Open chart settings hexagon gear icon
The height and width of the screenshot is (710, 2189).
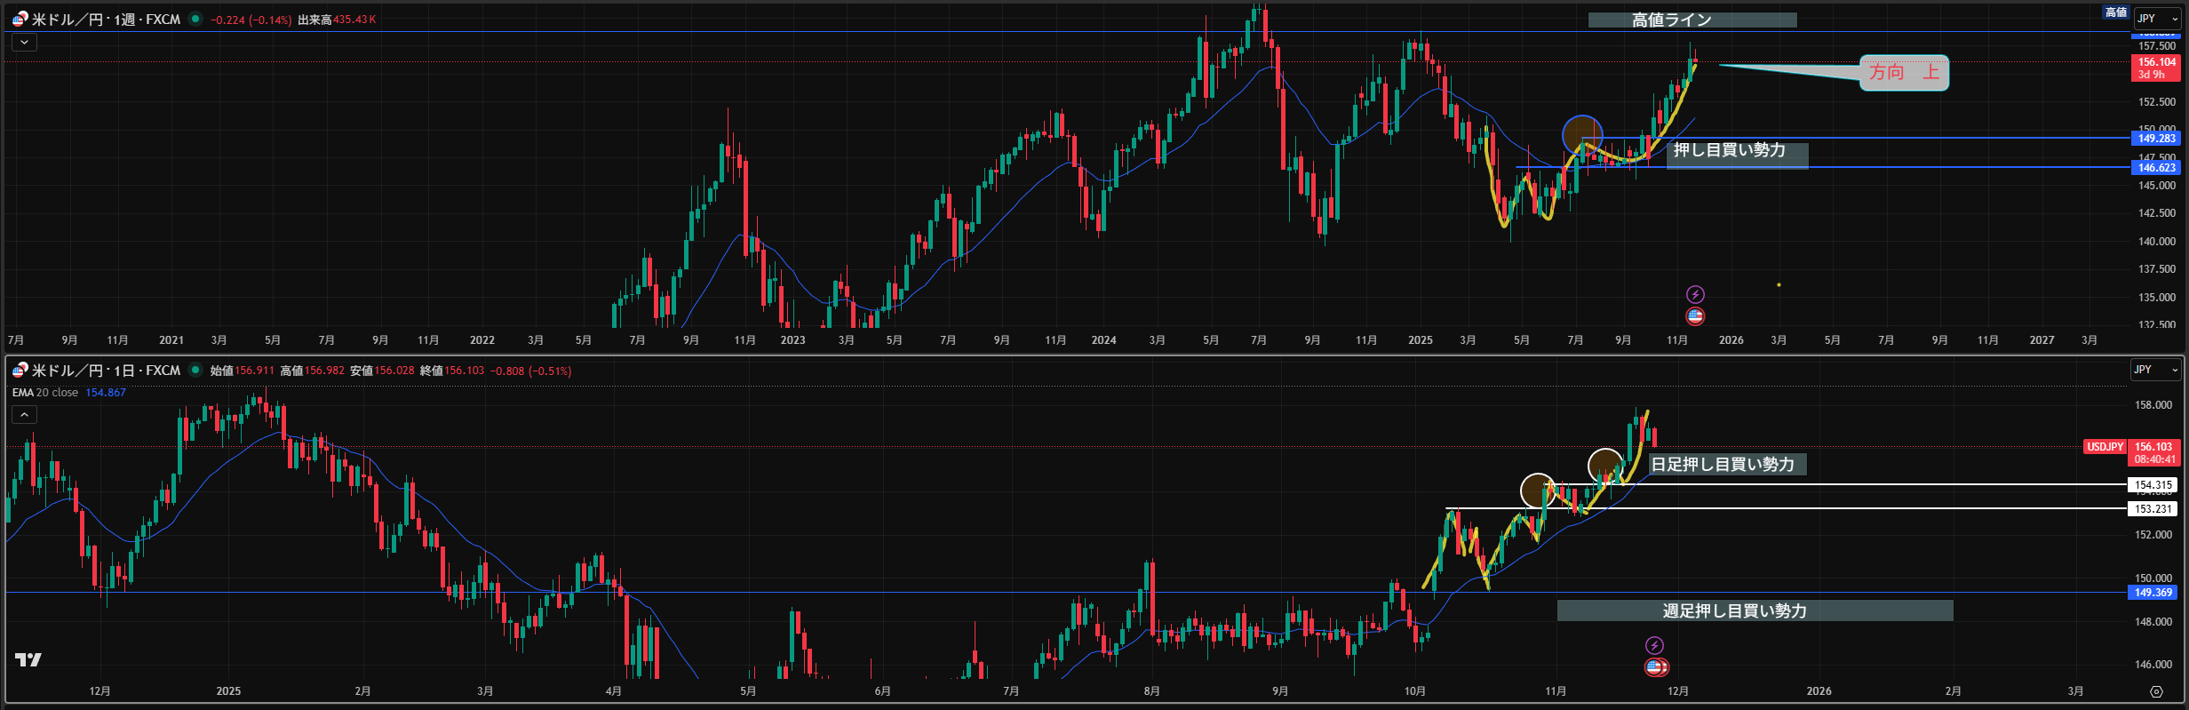(x=2156, y=691)
